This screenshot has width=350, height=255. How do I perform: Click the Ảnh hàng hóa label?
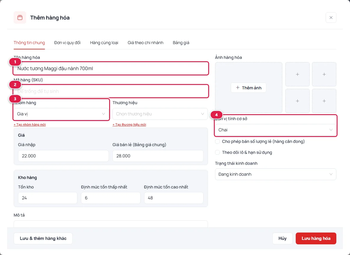coord(228,57)
